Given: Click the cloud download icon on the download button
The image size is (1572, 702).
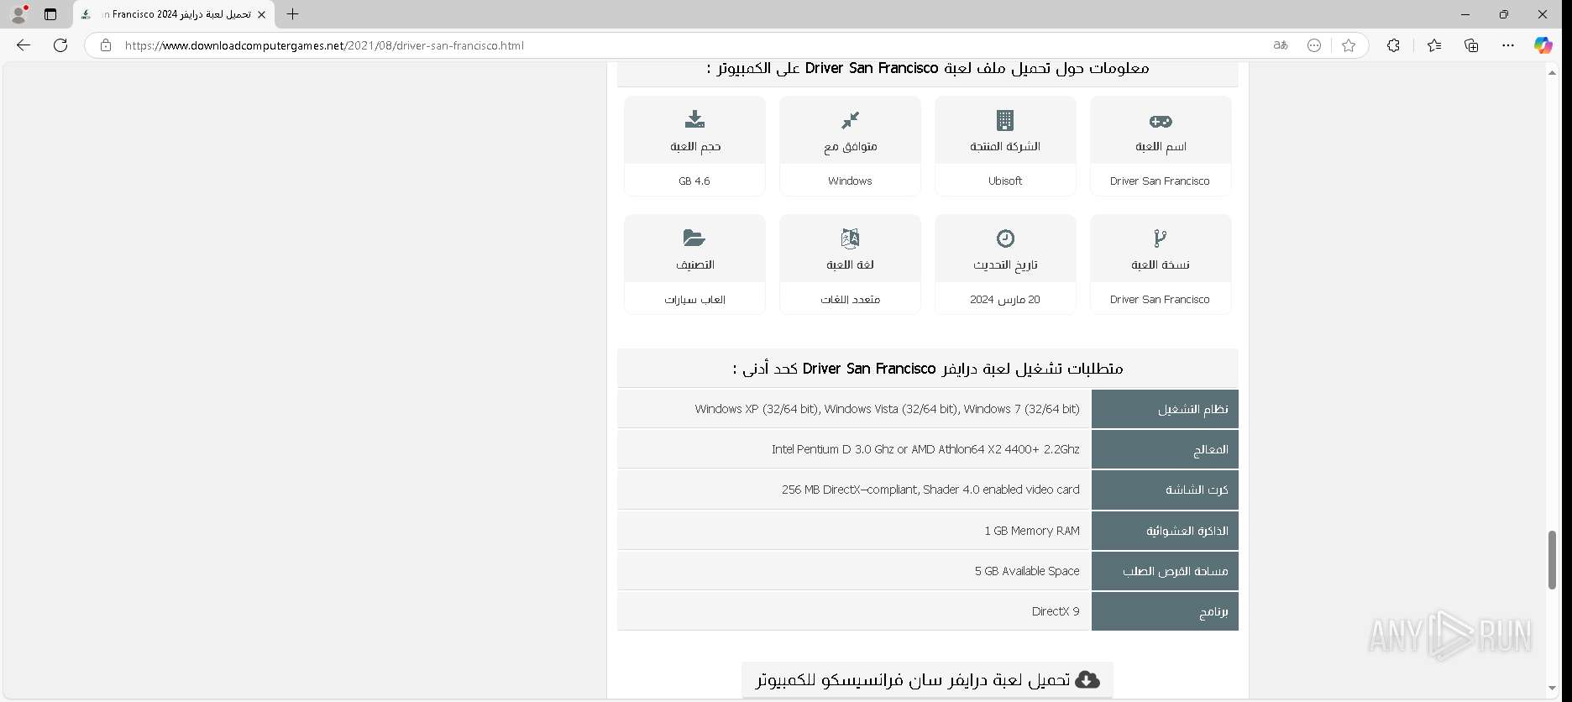Looking at the screenshot, I should 1087,679.
